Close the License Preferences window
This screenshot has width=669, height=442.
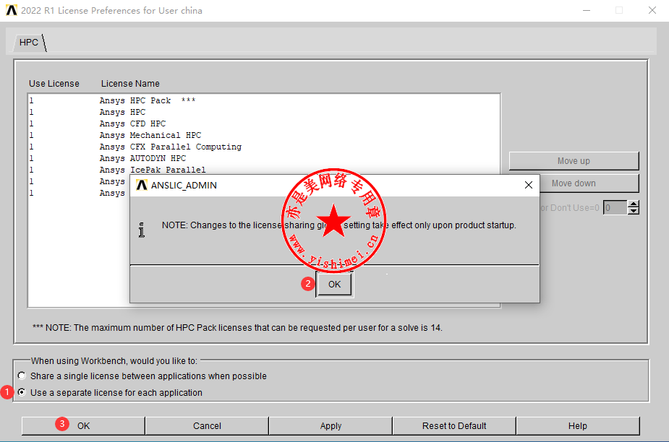point(652,10)
